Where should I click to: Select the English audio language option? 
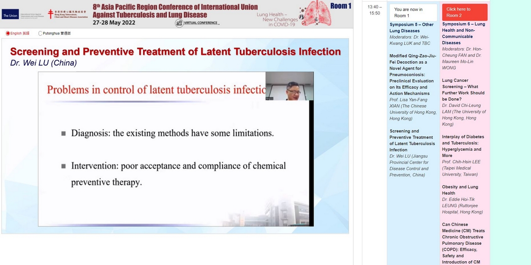[x=8, y=34]
